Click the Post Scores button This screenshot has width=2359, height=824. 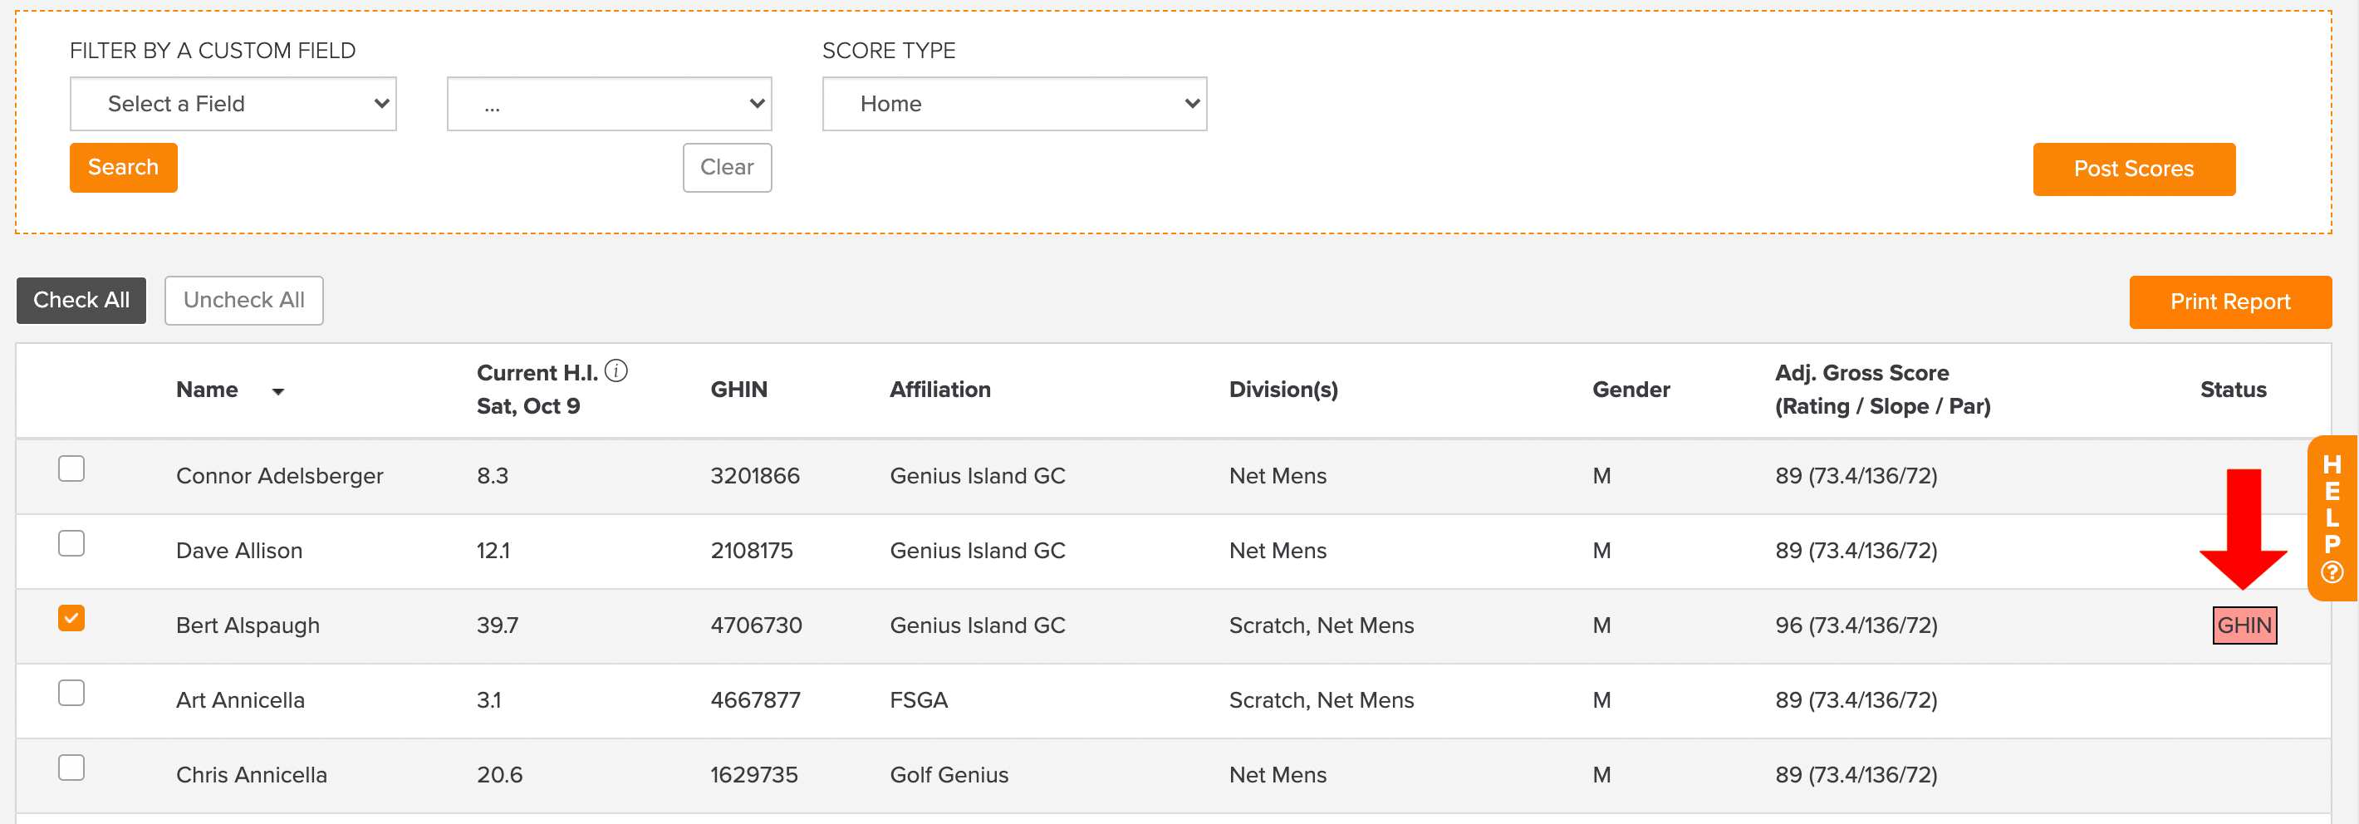2134,169
